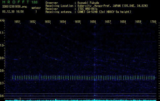This screenshot has width=160, height=101.
Task: Select the 0.8 frequency axis label
Action: pyautogui.click(x=2, y=71)
